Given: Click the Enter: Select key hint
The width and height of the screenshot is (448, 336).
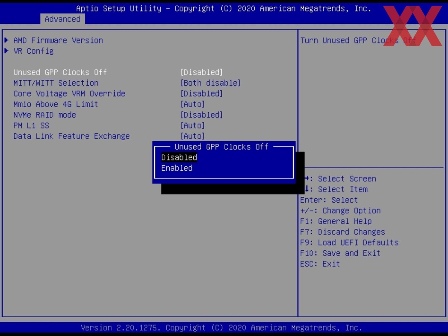Looking at the screenshot, I should (329, 200).
